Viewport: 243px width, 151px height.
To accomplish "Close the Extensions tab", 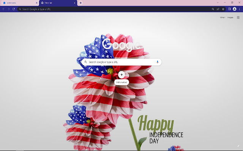I will coord(37,3).
